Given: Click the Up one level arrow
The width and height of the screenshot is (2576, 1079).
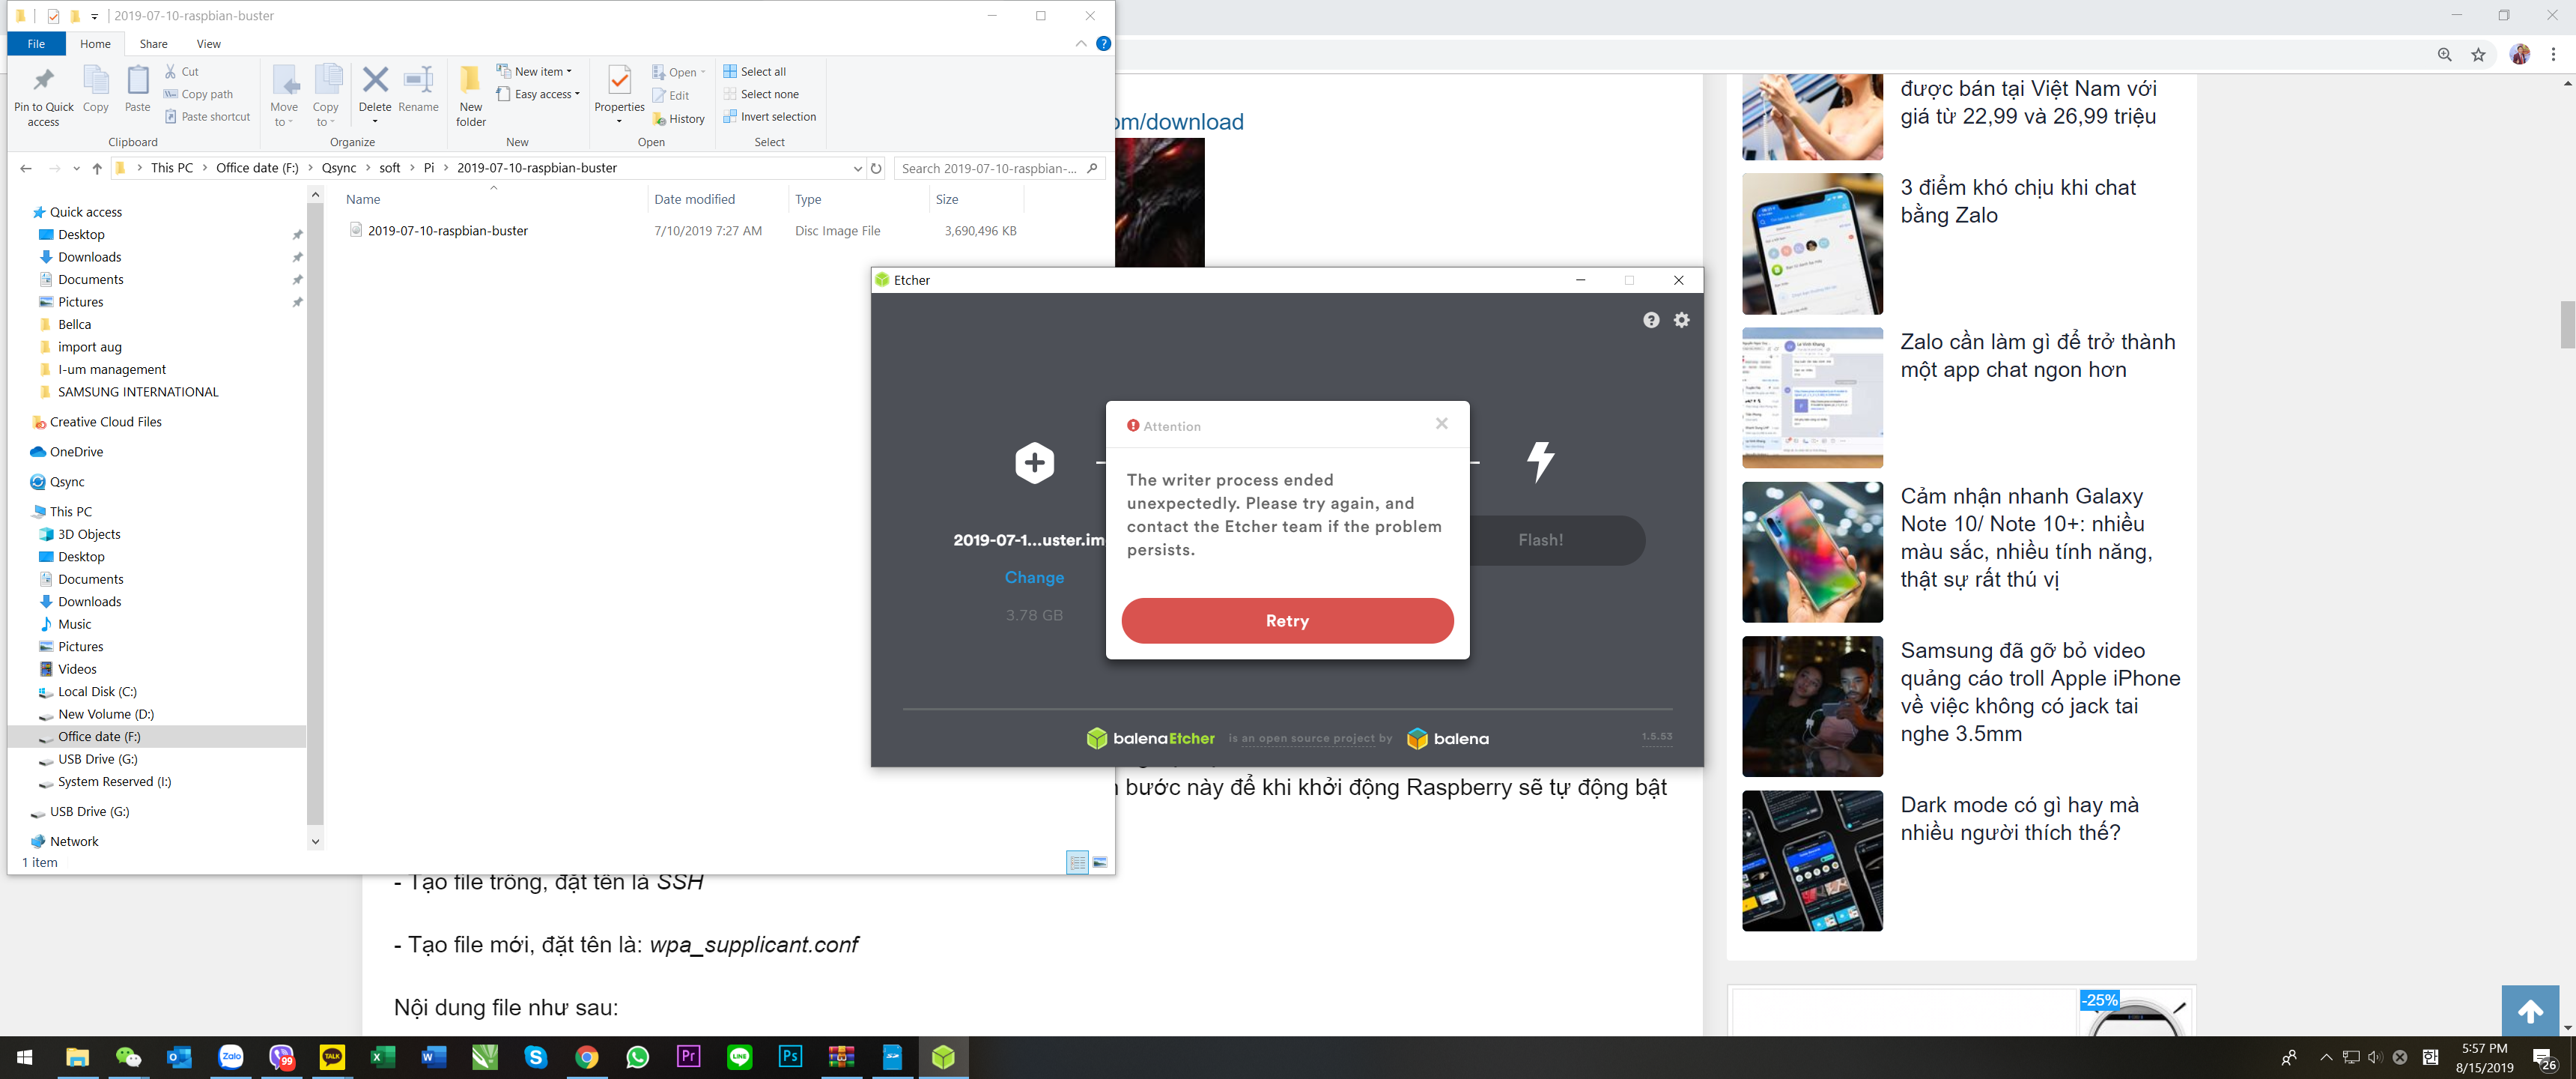Looking at the screenshot, I should (x=97, y=168).
